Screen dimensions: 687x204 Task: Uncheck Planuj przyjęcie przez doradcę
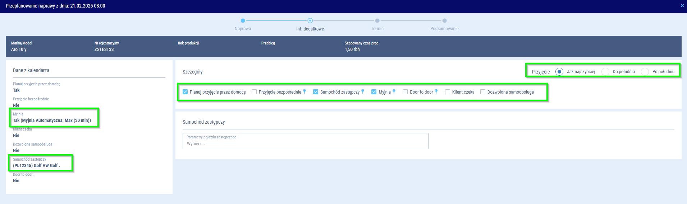coord(185,92)
